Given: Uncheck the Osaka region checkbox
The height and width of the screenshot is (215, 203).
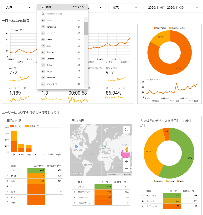Looking at the screenshot, I should click(x=43, y=40).
